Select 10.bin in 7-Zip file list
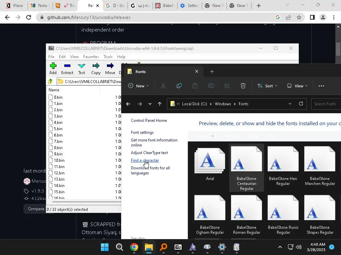 tap(59, 160)
